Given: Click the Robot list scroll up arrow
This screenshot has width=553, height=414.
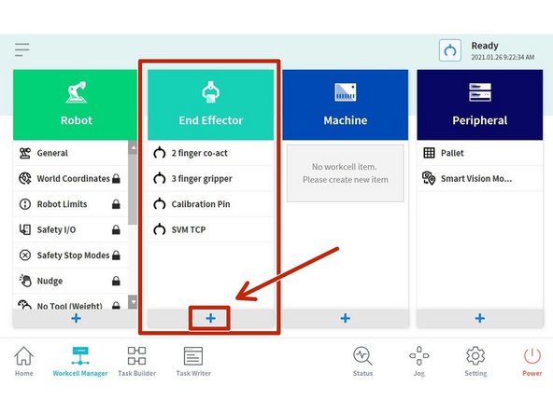Looking at the screenshot, I should coord(133,148).
